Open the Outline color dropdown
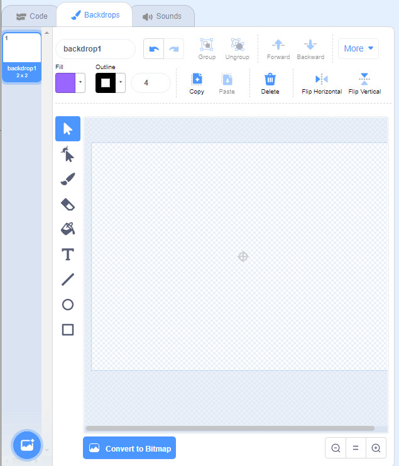Viewport: 399px width, 466px height. pos(121,83)
